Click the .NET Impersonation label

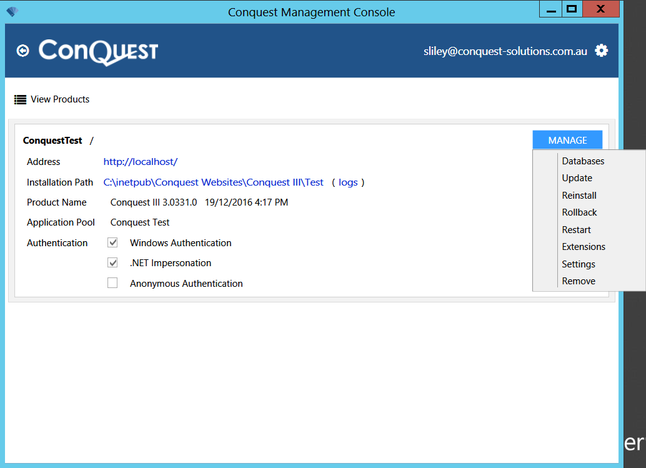tap(171, 263)
